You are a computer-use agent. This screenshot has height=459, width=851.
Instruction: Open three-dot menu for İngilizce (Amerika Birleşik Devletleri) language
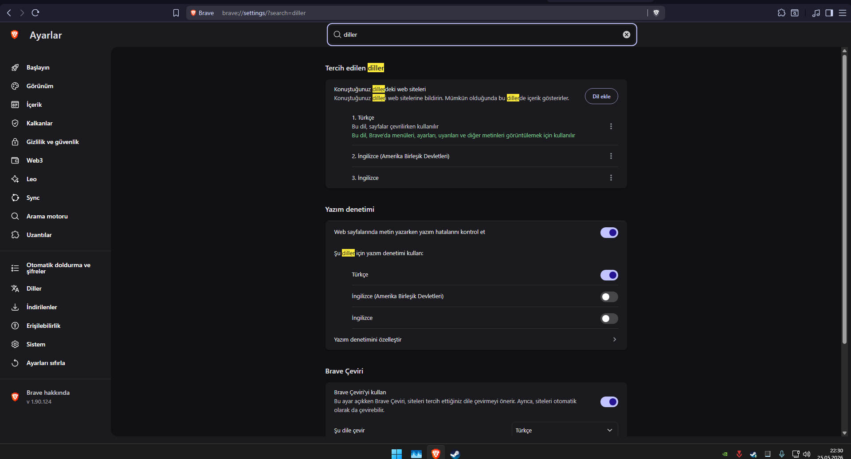[611, 156]
